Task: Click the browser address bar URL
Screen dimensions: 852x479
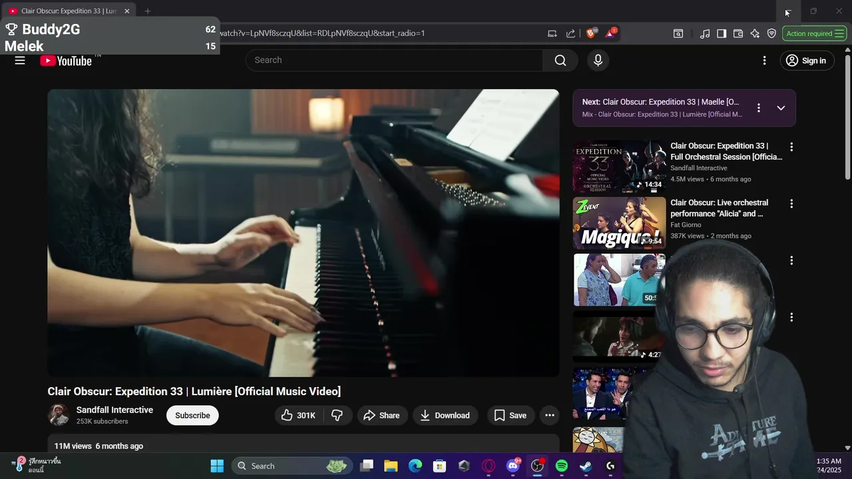Action: tap(321, 33)
